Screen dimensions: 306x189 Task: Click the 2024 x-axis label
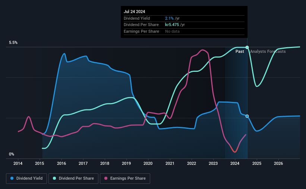coord(235,163)
